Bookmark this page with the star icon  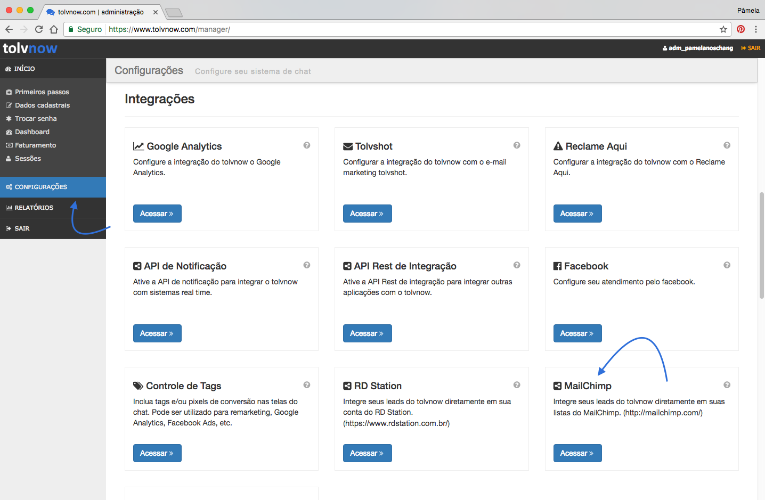pos(723,29)
